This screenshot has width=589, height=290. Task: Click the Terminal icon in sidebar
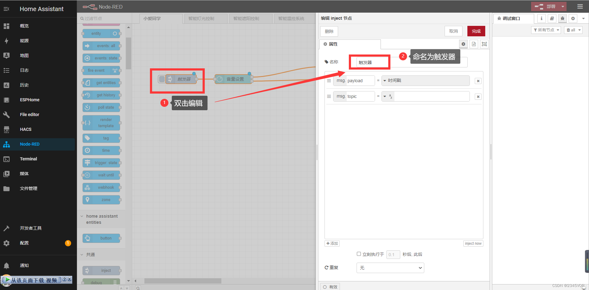6,159
